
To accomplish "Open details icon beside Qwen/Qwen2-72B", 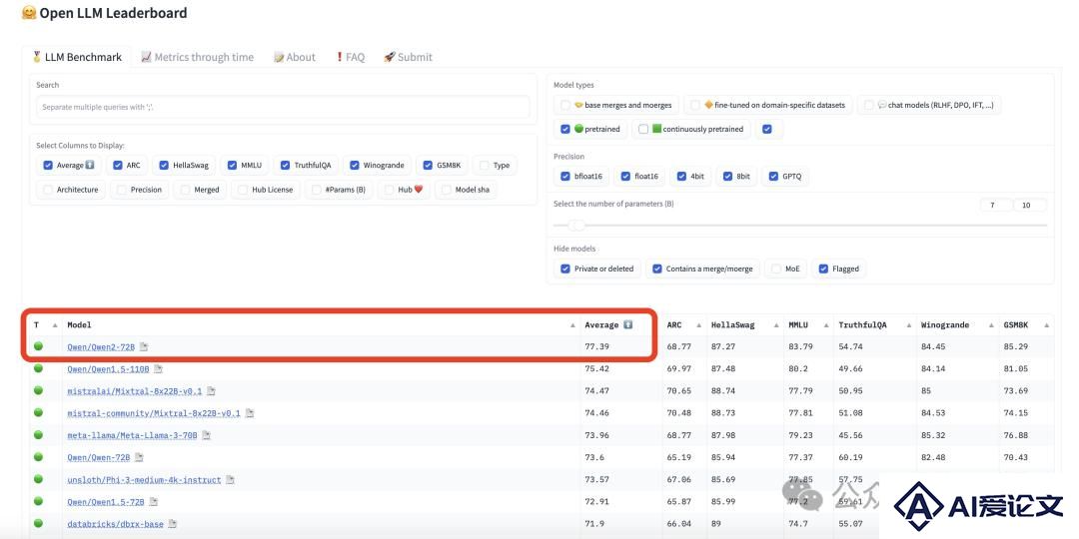I will tap(144, 347).
